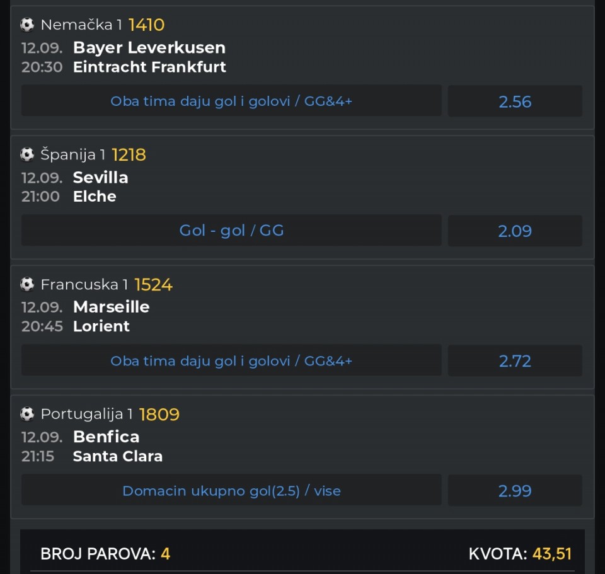
Task: Open the Bayer Leverkusen team name
Action: click(149, 48)
